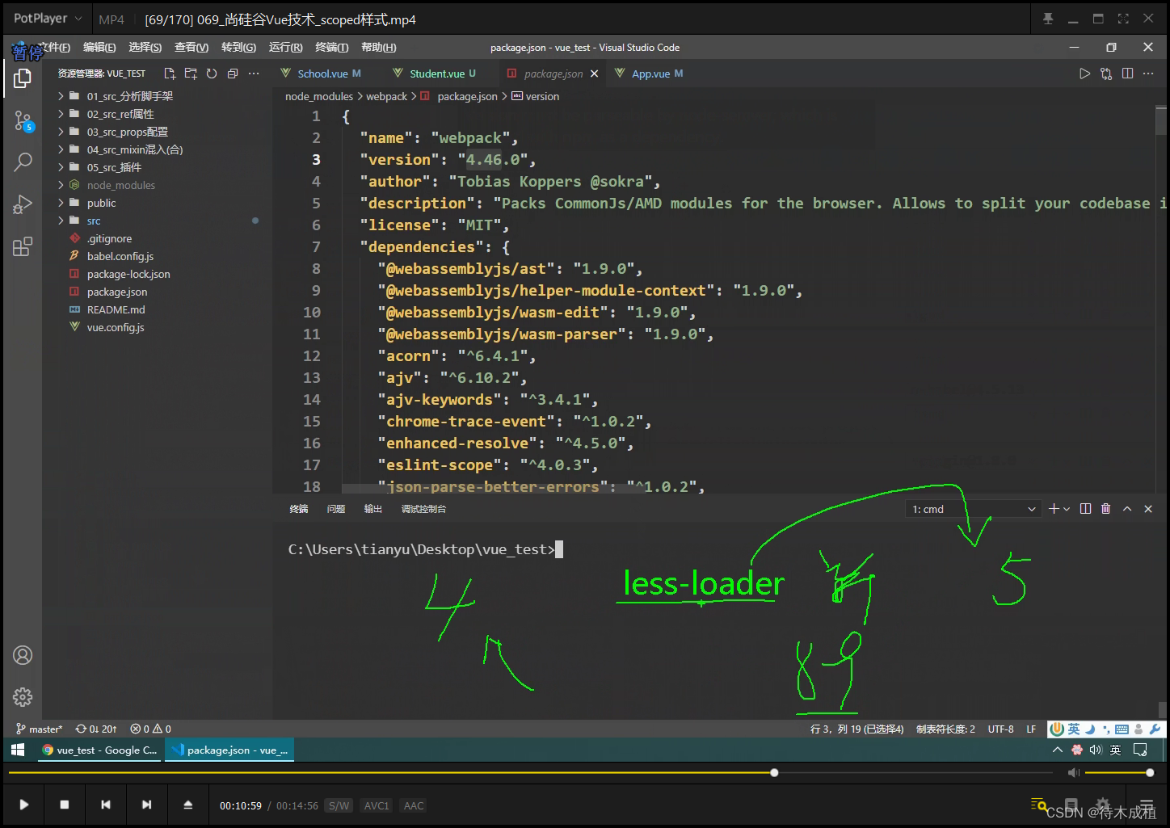Skip to the next file in the playlist
The height and width of the screenshot is (828, 1170).
(x=146, y=805)
